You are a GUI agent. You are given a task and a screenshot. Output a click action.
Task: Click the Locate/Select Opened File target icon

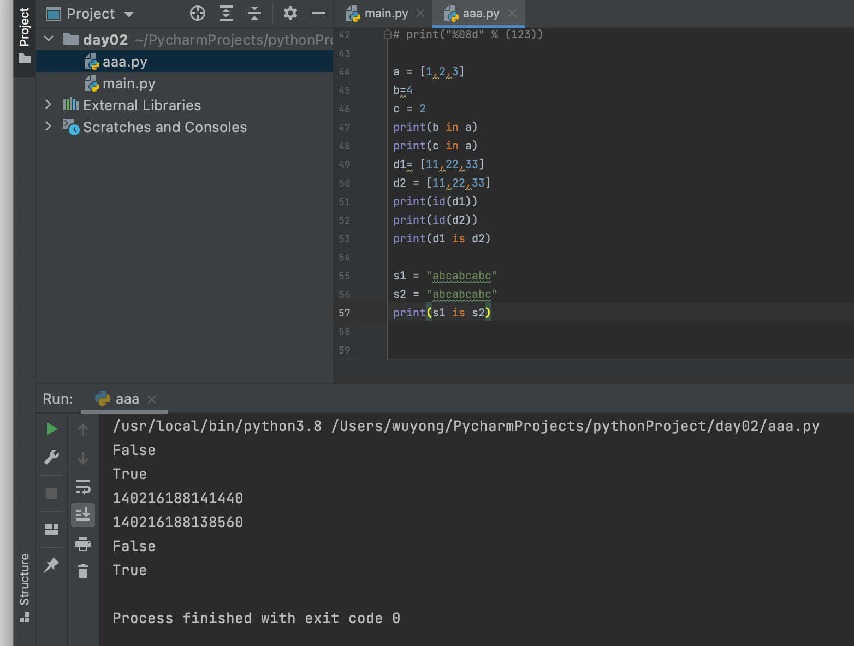point(198,13)
